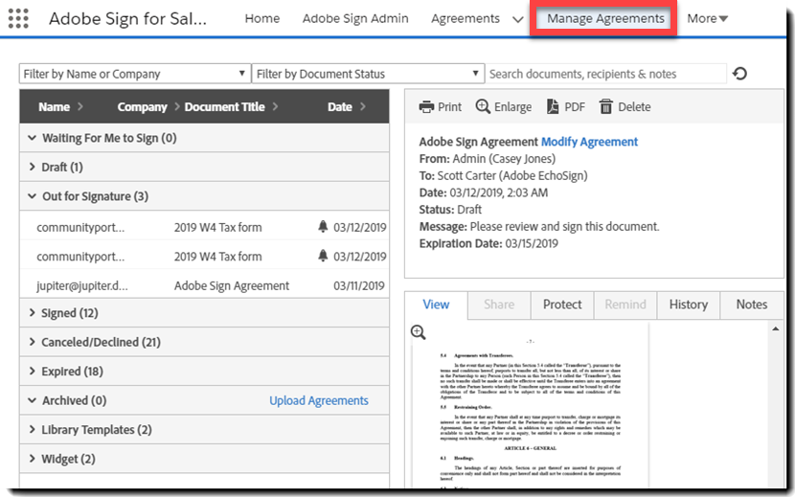The width and height of the screenshot is (795, 497).
Task: Click the Enlarge magnifier icon
Action: pyautogui.click(x=483, y=106)
